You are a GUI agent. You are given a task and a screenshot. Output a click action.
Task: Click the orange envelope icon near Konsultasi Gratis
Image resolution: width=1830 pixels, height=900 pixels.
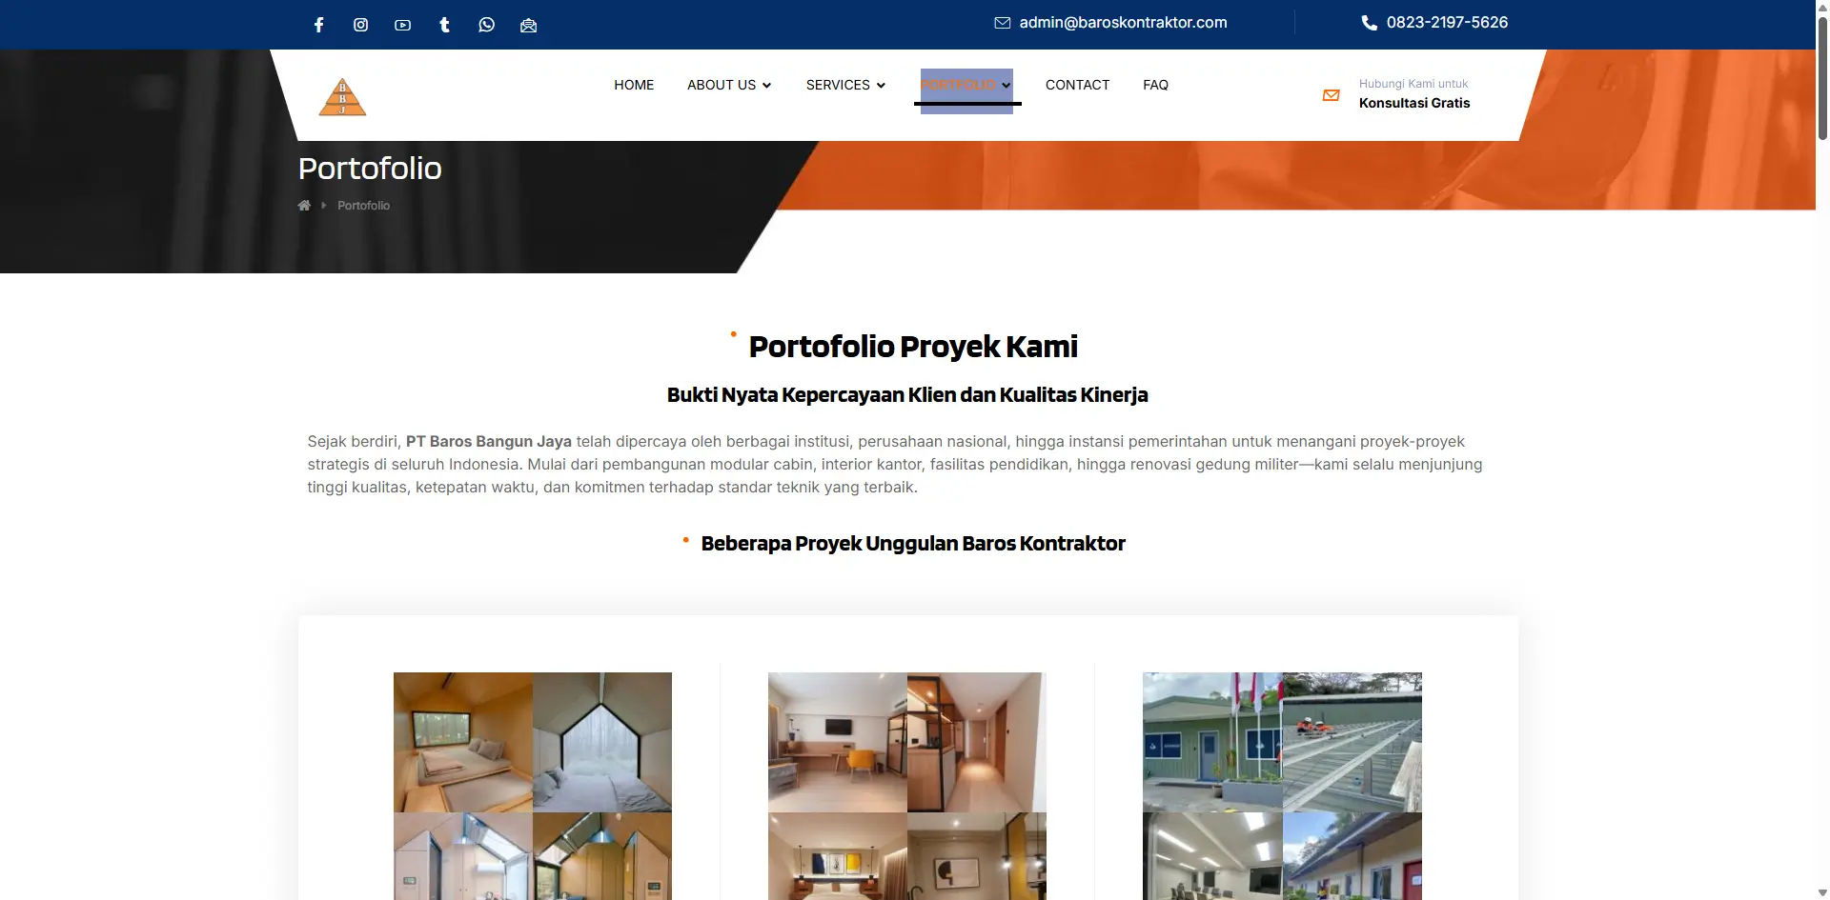1332,95
